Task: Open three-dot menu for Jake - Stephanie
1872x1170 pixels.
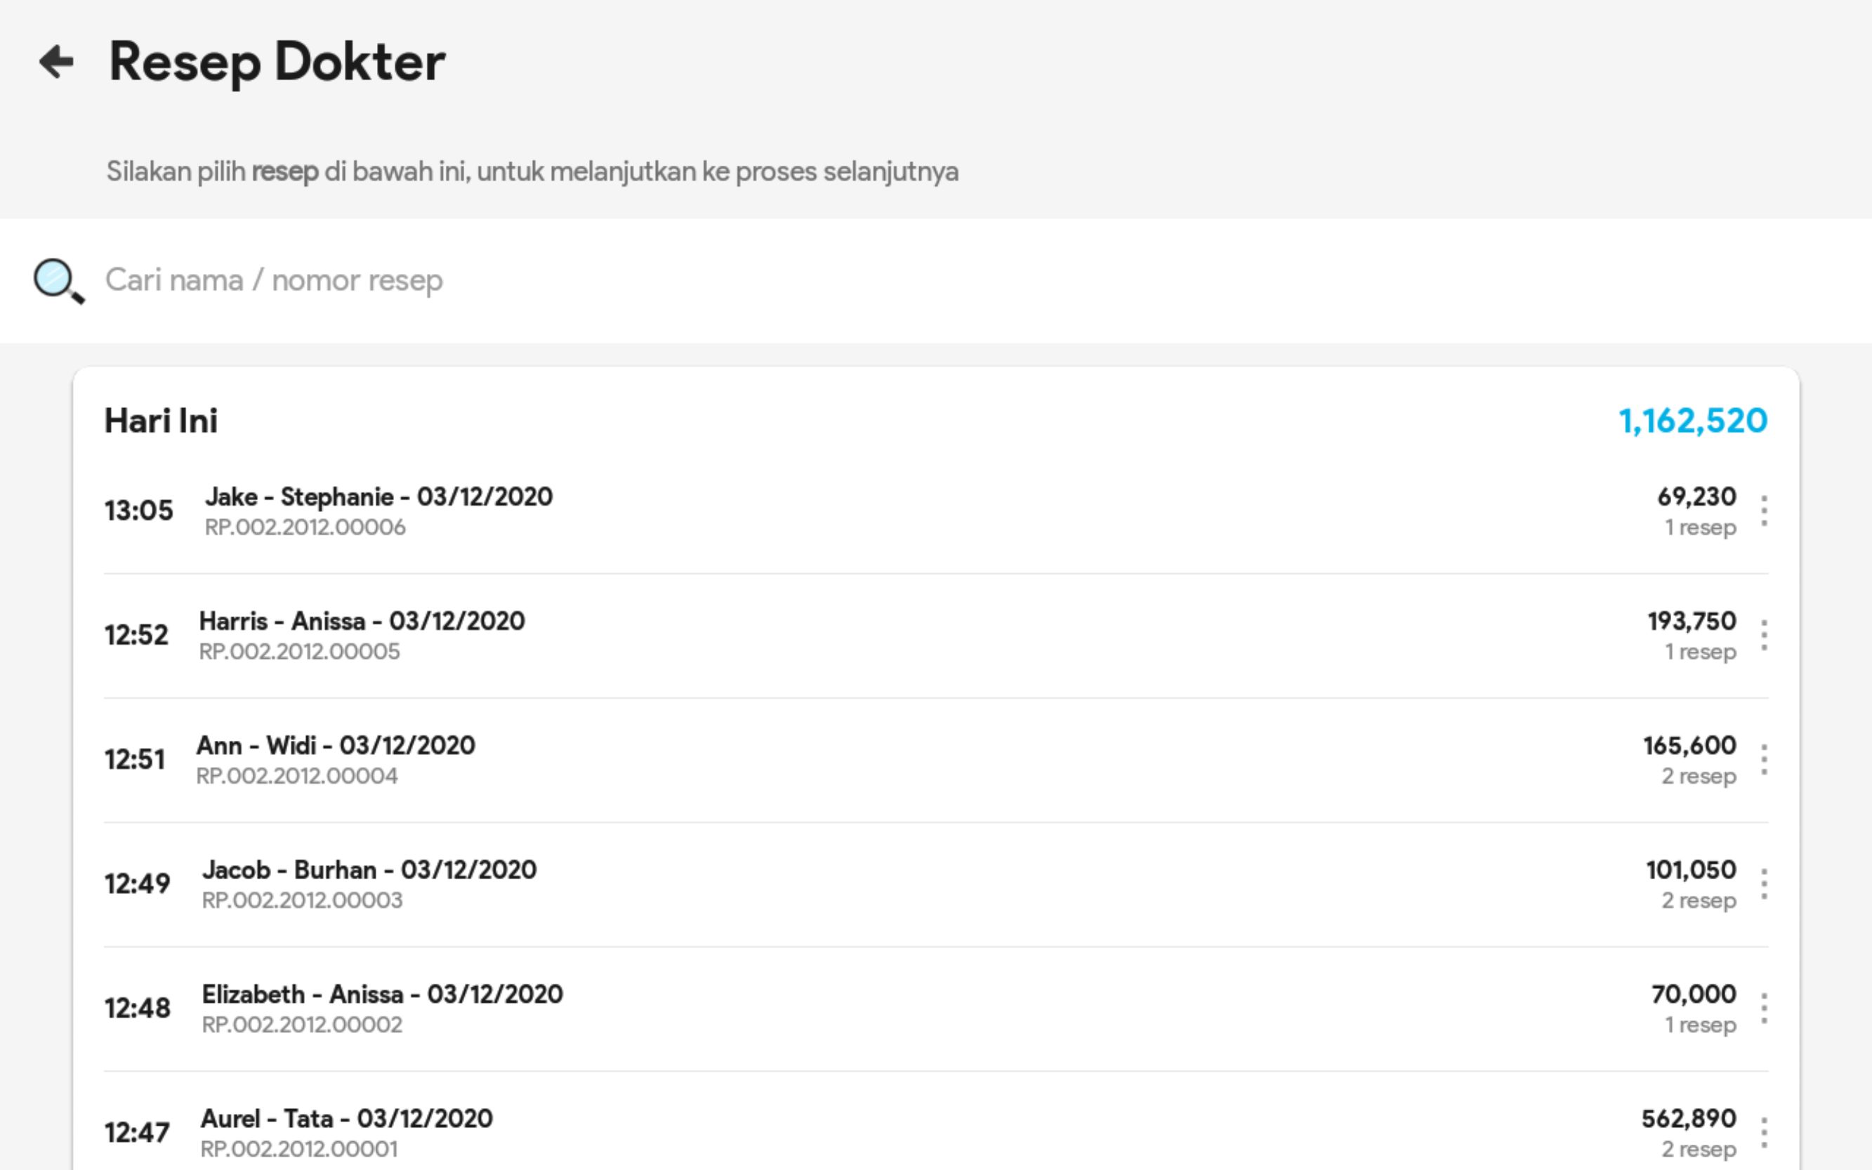Action: [x=1764, y=511]
